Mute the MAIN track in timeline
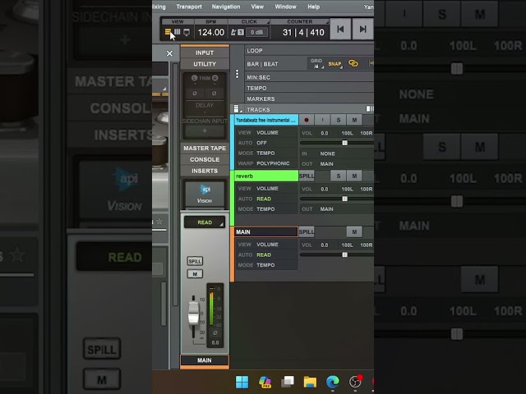Viewport: 526px width, 394px height. point(354,231)
